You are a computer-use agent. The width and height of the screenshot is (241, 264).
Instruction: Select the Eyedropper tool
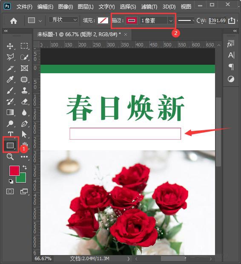[x=10, y=79]
